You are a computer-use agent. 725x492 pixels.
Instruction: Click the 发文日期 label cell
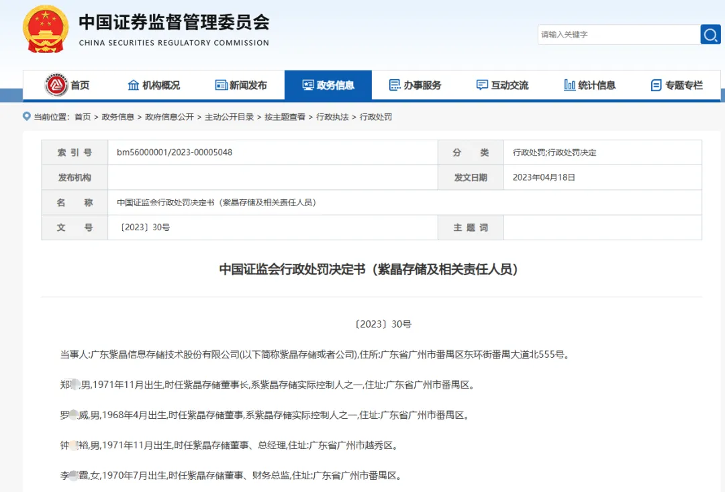coord(471,178)
